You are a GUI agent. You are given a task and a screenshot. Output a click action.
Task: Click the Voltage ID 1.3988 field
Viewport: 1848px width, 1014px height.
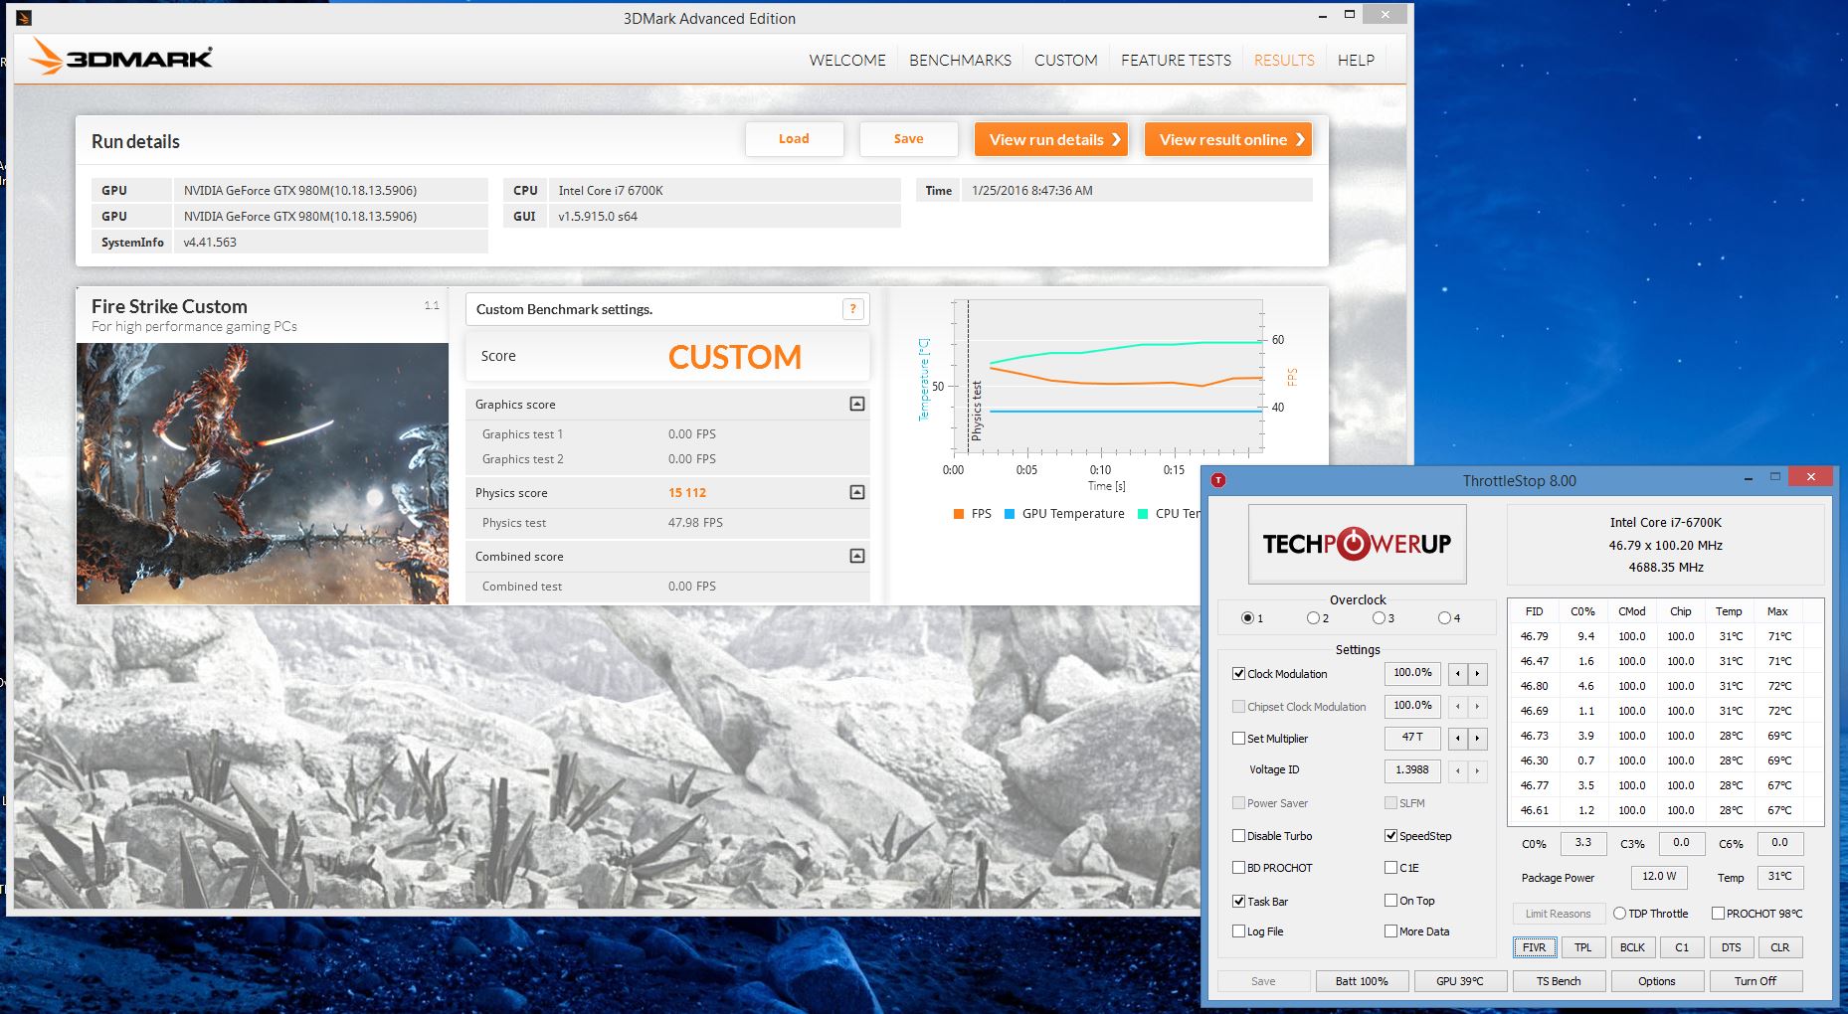click(1412, 770)
